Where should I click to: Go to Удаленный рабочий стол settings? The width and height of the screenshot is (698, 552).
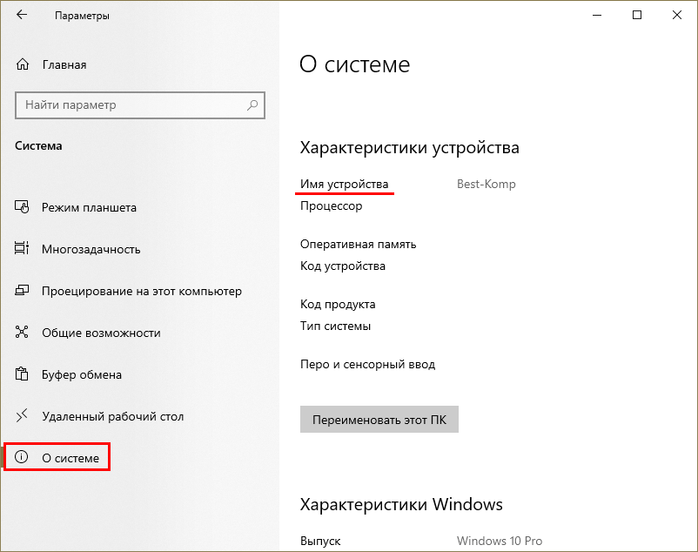[x=112, y=416]
